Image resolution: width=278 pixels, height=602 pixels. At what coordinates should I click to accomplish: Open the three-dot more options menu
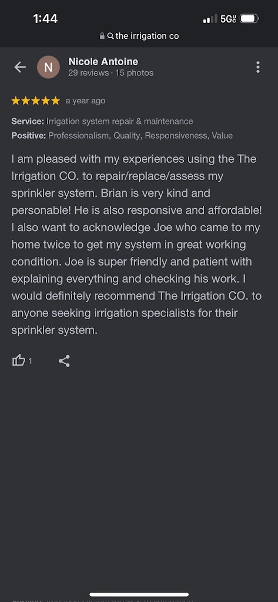coord(257,67)
